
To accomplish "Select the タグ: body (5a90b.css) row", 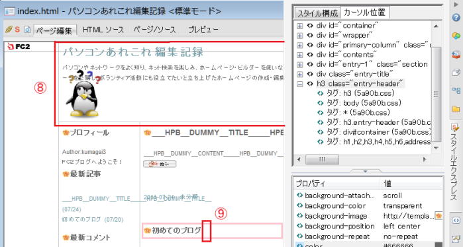I will pos(359,103).
